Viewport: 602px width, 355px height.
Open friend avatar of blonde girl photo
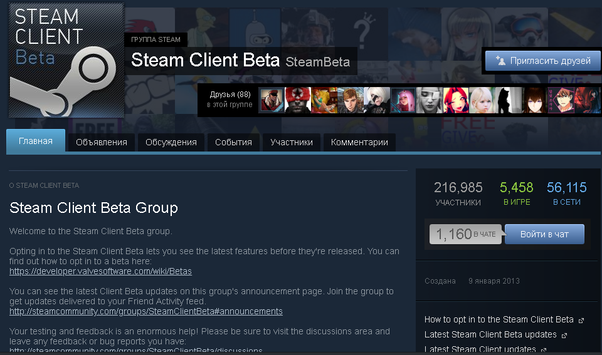point(482,100)
